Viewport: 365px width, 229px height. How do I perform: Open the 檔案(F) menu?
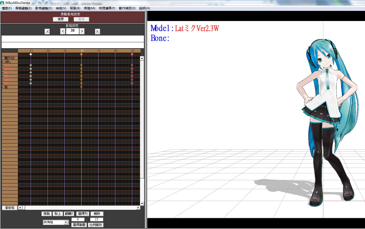point(7,8)
